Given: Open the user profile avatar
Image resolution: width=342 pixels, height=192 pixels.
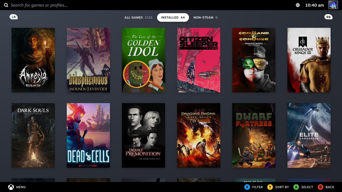Looking at the screenshot, I should 333,5.
